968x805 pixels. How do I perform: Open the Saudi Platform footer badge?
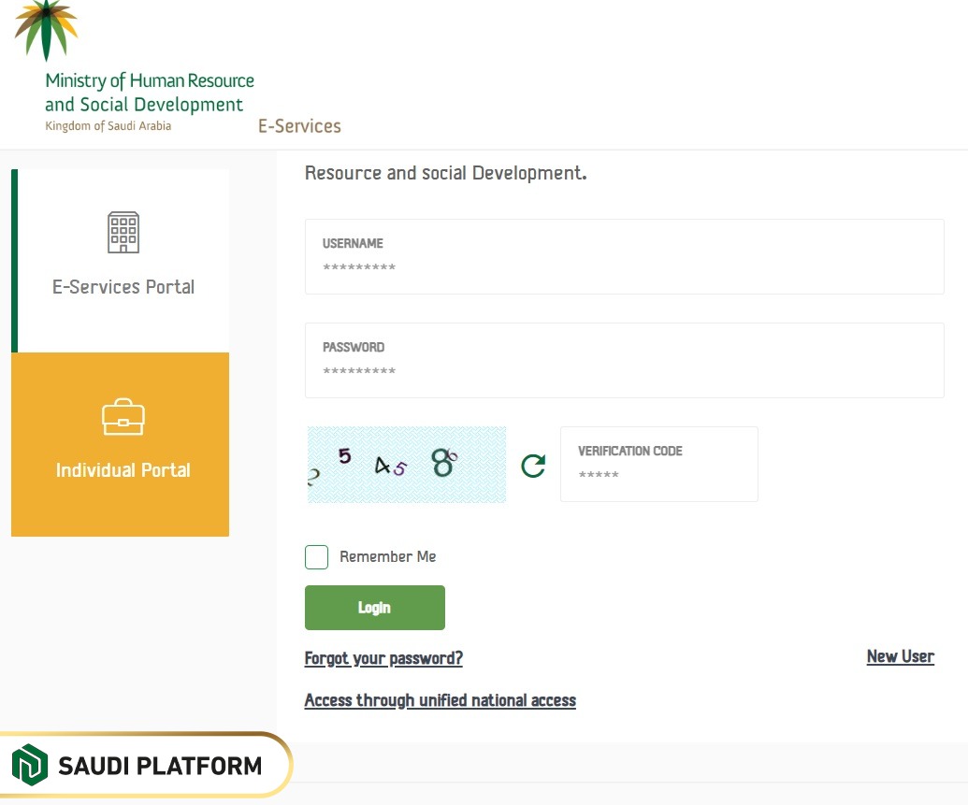[x=140, y=765]
